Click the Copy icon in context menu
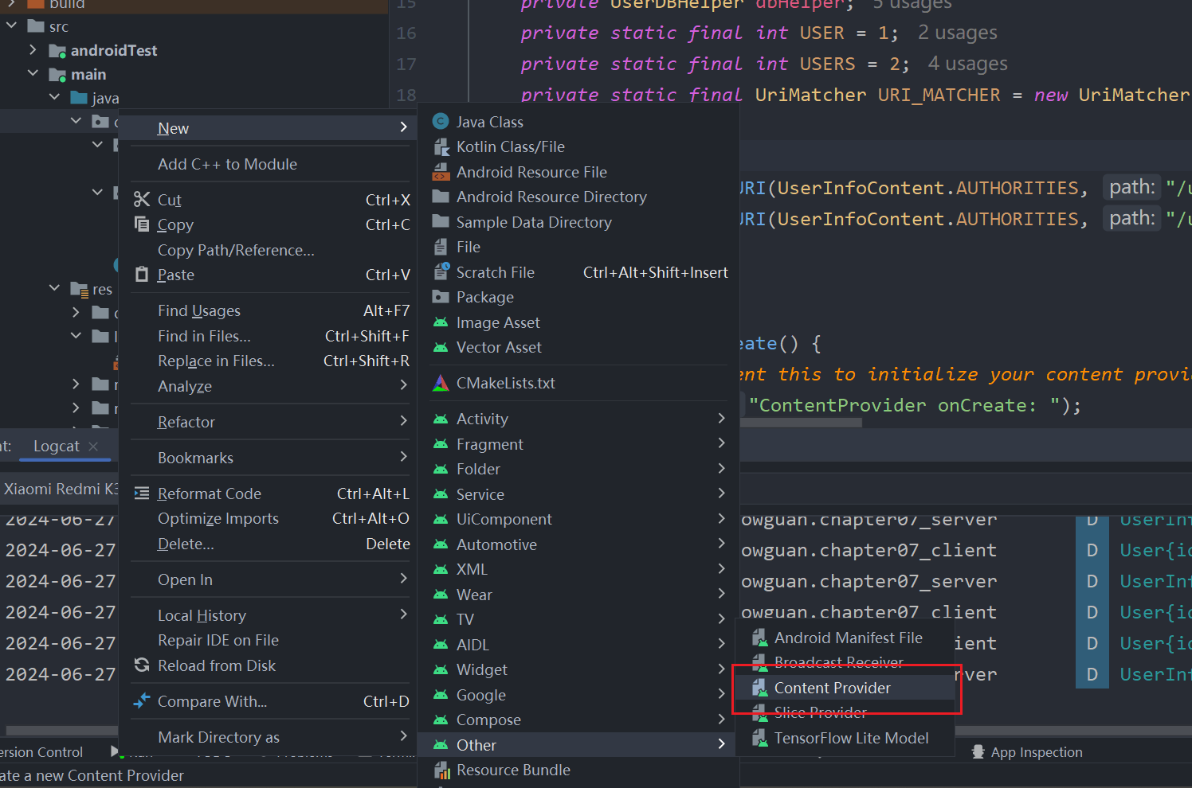This screenshot has height=788, width=1192. pyautogui.click(x=142, y=224)
